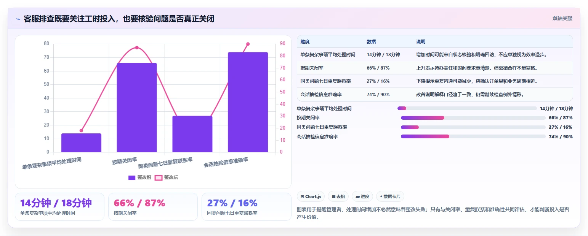Image resolution: width=588 pixels, height=236 pixels.
Task: Click the progress bar for 会话抽检信息准确率
Action: 473,136
